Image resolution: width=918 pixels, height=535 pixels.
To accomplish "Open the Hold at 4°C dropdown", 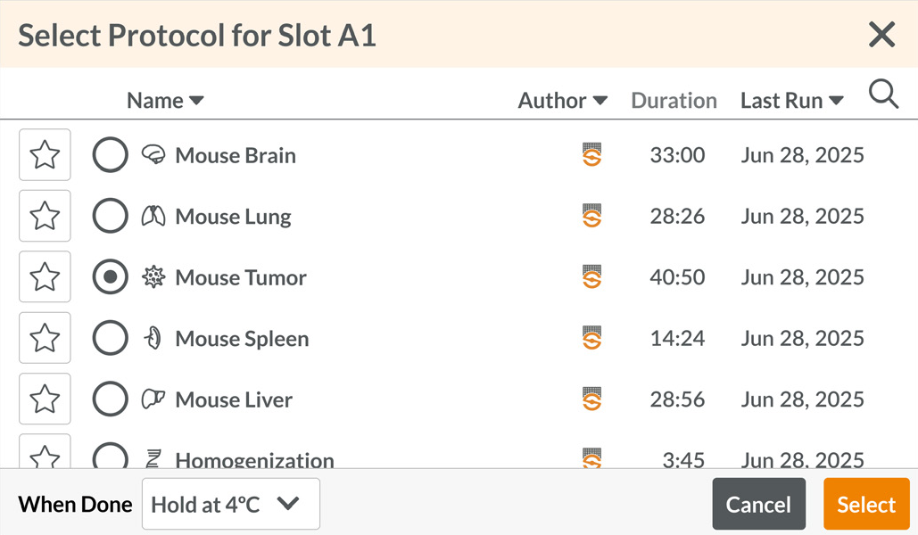I will tap(231, 504).
